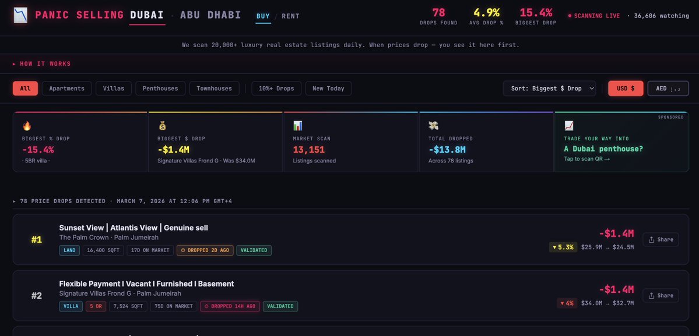This screenshot has height=336, width=699.
Task: Click the fire icon on Biggest % Drop card
Action: [26, 126]
